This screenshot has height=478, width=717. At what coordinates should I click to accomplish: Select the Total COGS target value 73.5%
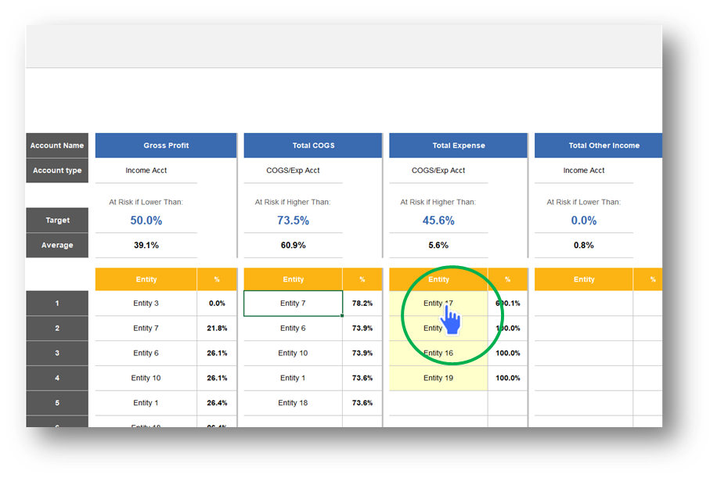tap(293, 221)
